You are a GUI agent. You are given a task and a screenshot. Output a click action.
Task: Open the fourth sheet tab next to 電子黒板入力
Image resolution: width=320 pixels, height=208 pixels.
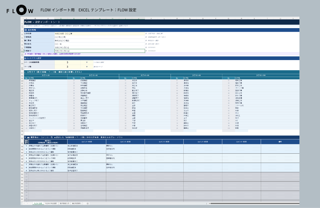click(x=77, y=204)
